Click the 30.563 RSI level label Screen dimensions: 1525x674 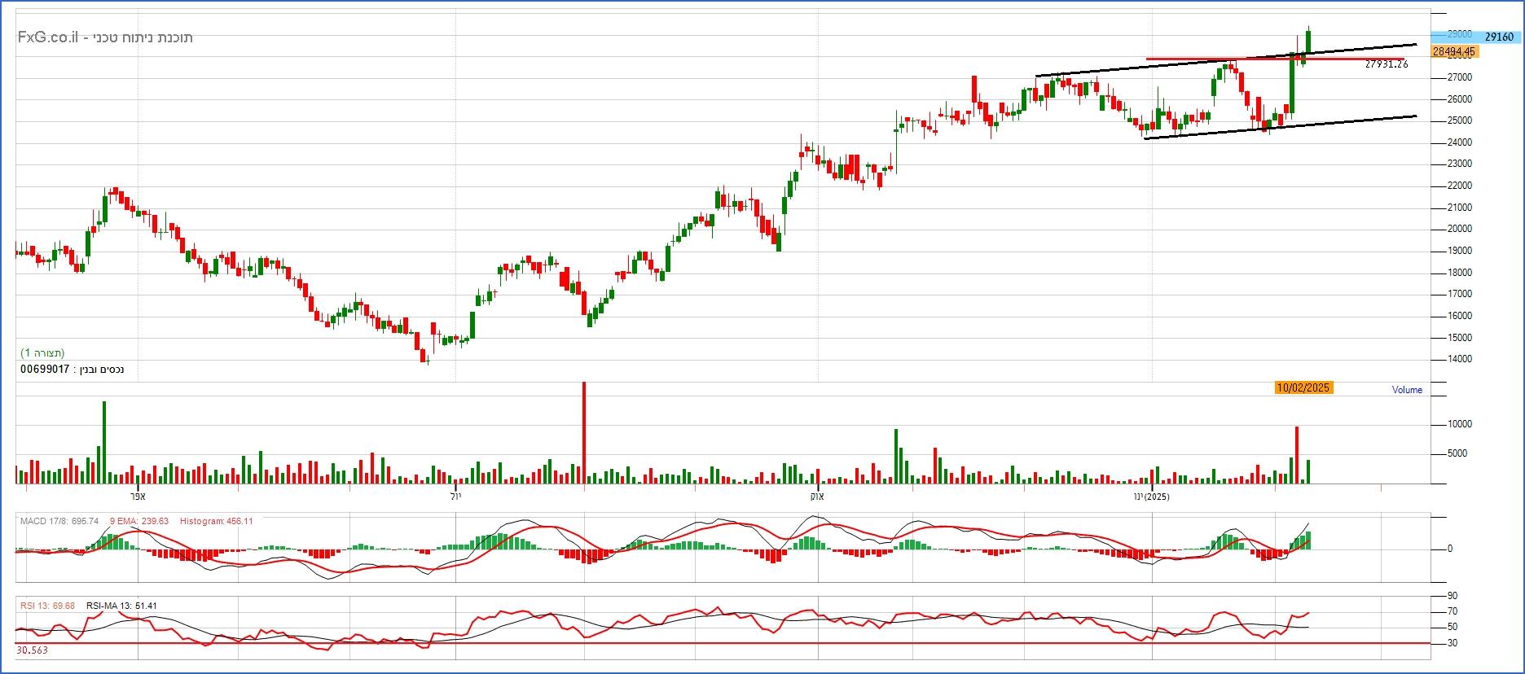tap(32, 650)
